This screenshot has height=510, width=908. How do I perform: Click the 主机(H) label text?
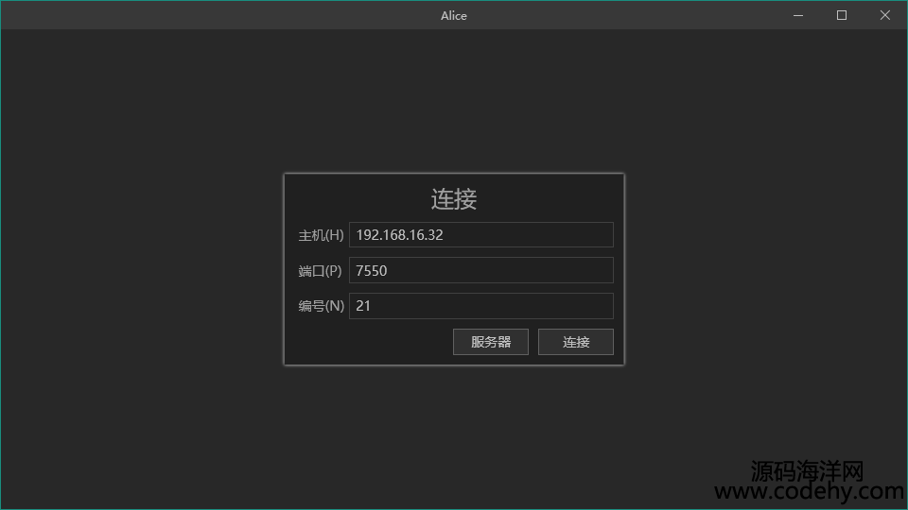click(321, 235)
